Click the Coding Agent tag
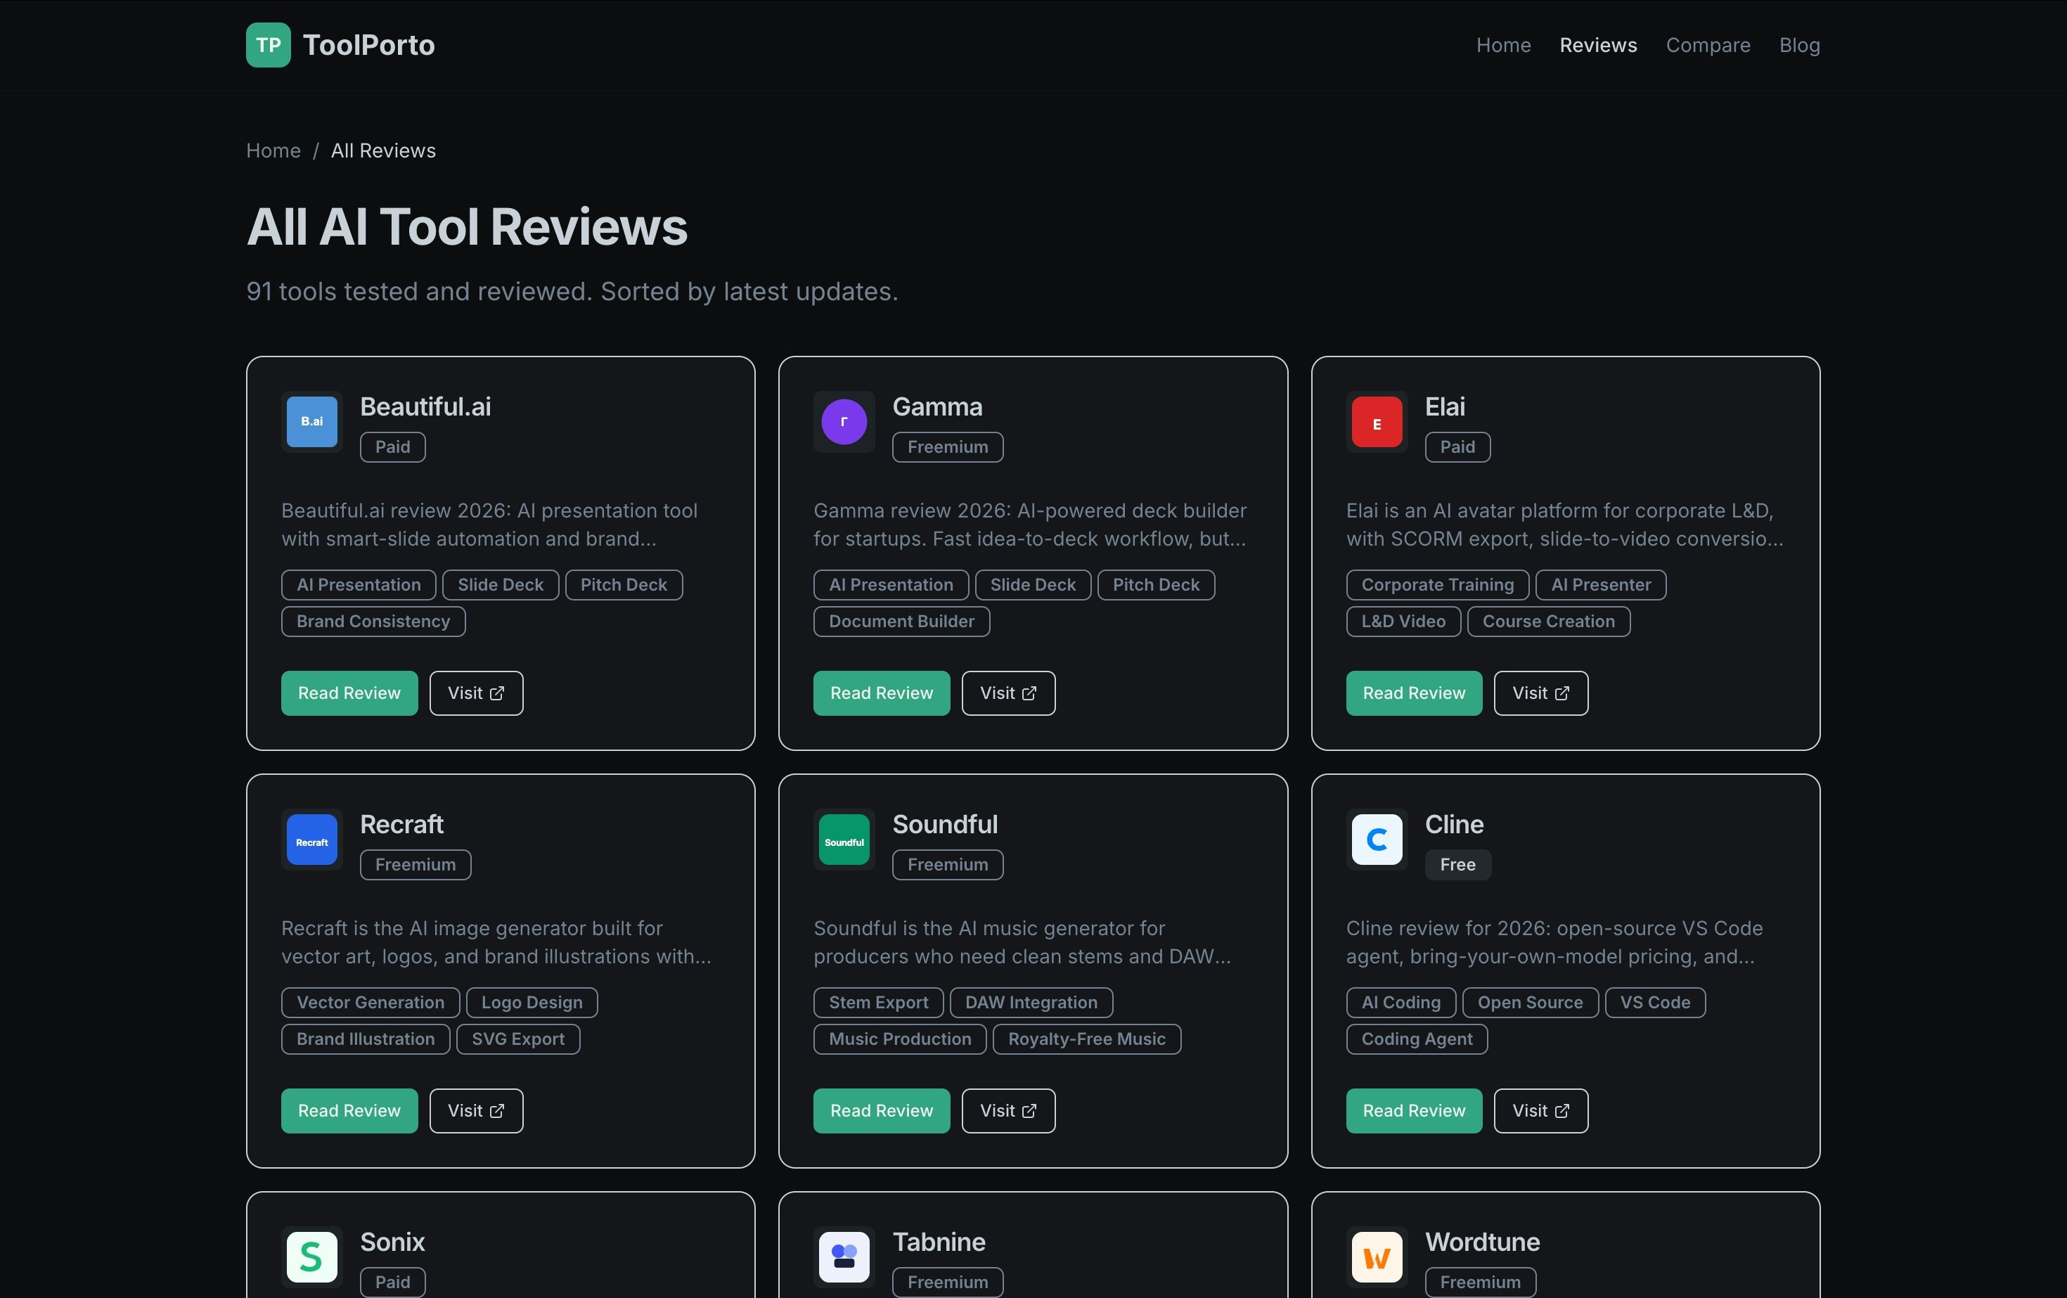2067x1298 pixels. (1417, 1039)
